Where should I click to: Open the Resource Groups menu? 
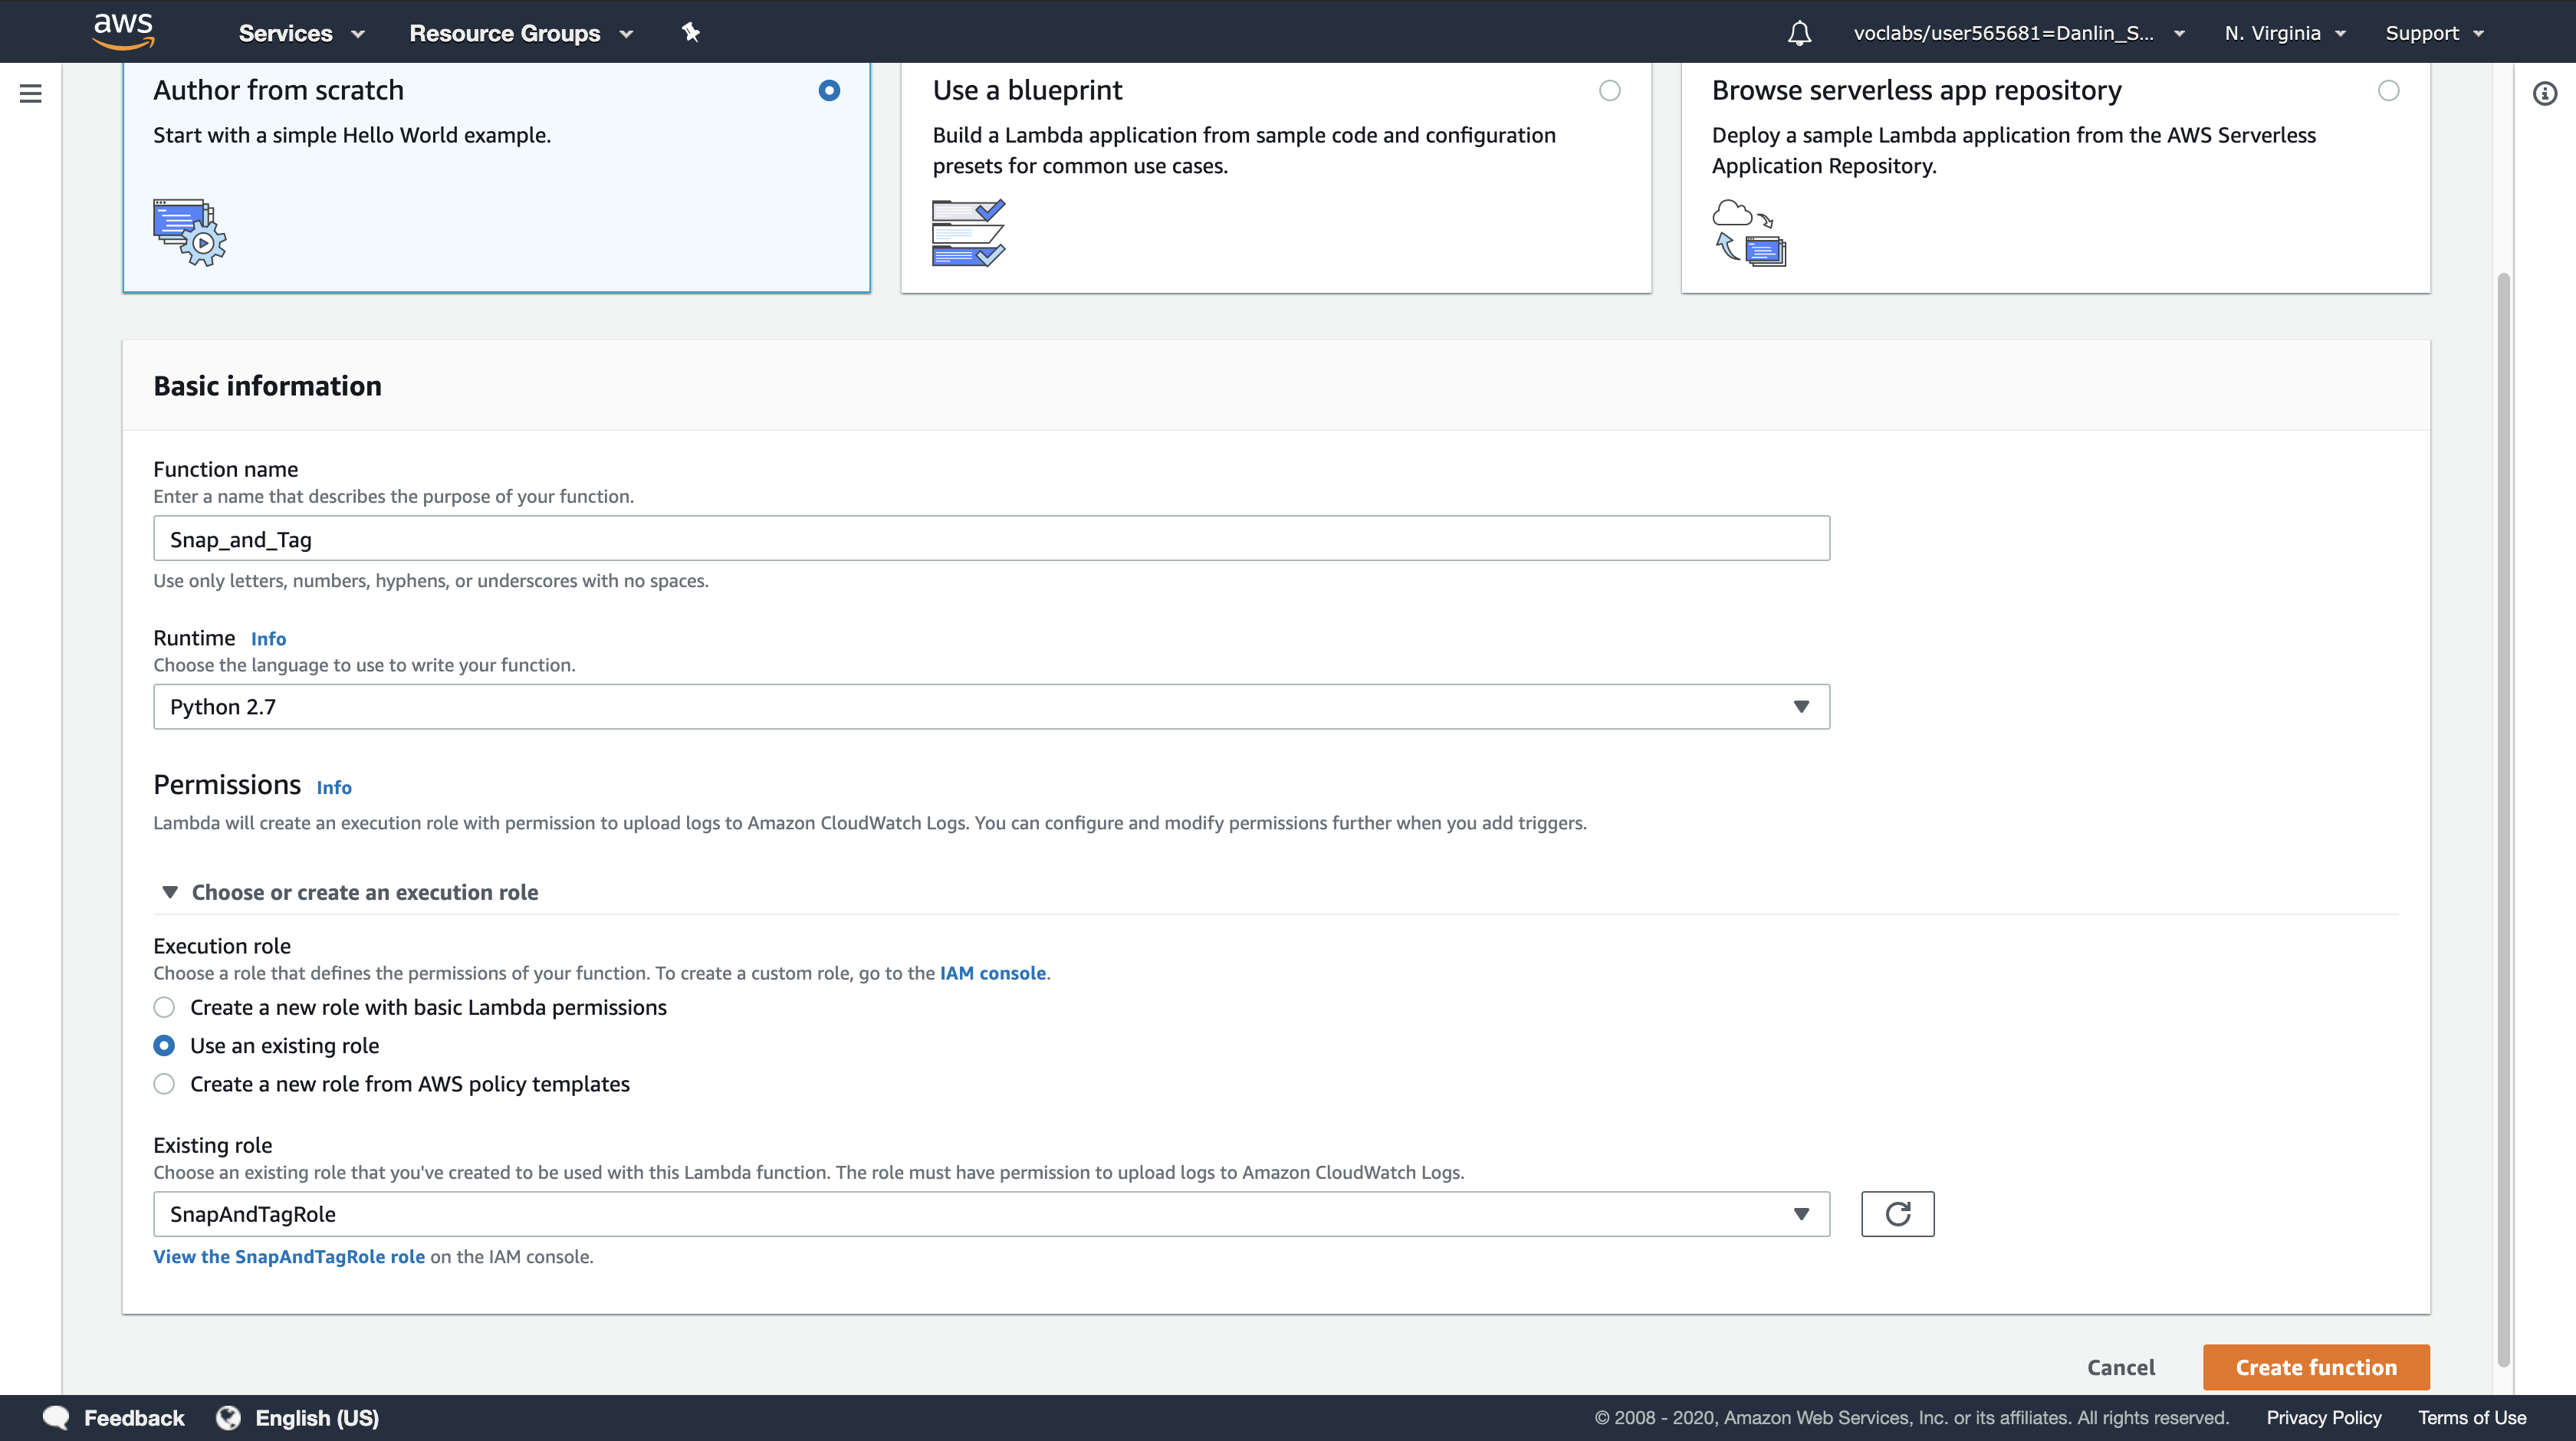(x=520, y=33)
